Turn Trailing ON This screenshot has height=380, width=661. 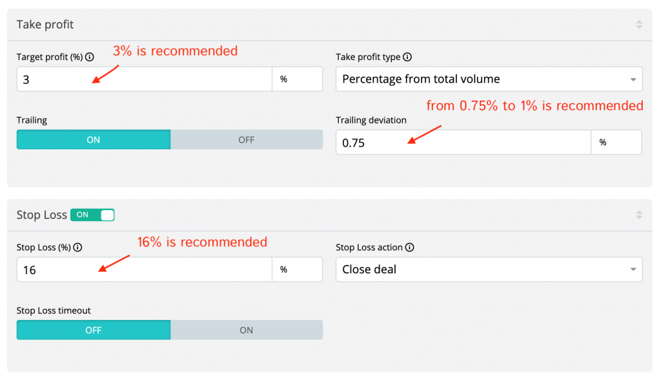point(94,140)
